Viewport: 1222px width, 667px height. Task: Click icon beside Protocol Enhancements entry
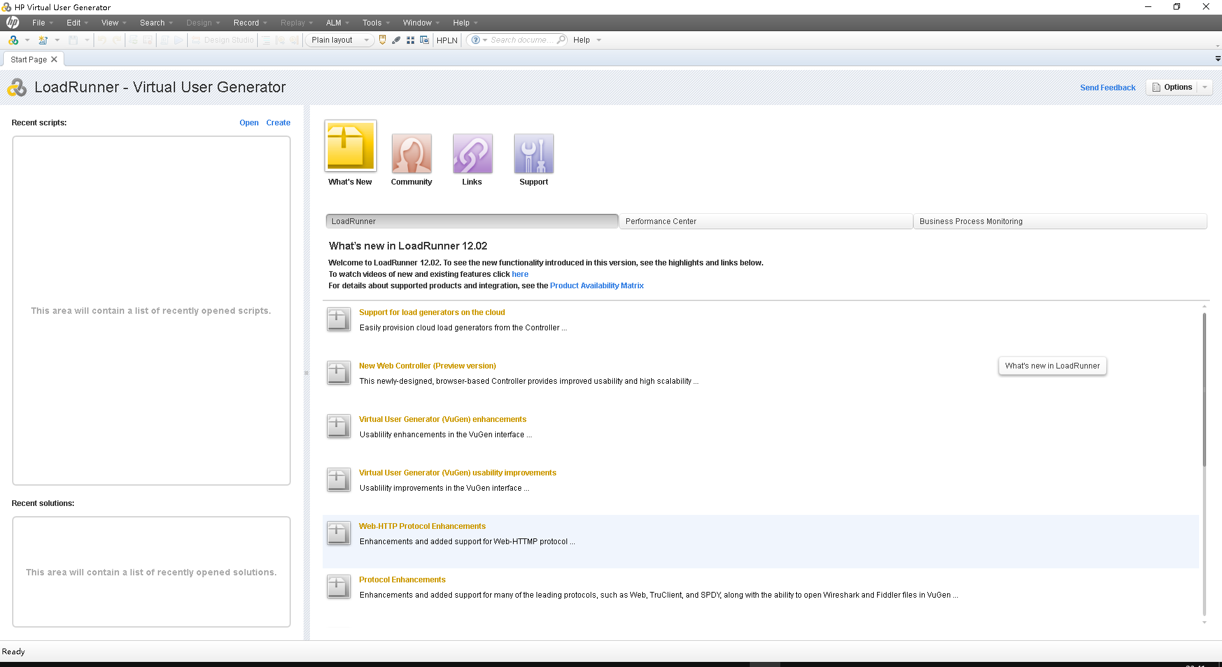tap(339, 587)
